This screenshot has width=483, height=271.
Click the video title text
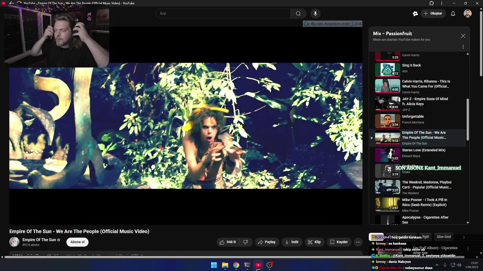79,231
